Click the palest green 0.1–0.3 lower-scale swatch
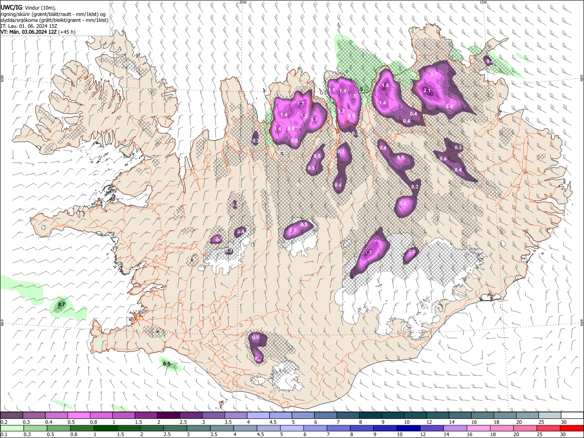Screen dimensions: 584x438 11,428
